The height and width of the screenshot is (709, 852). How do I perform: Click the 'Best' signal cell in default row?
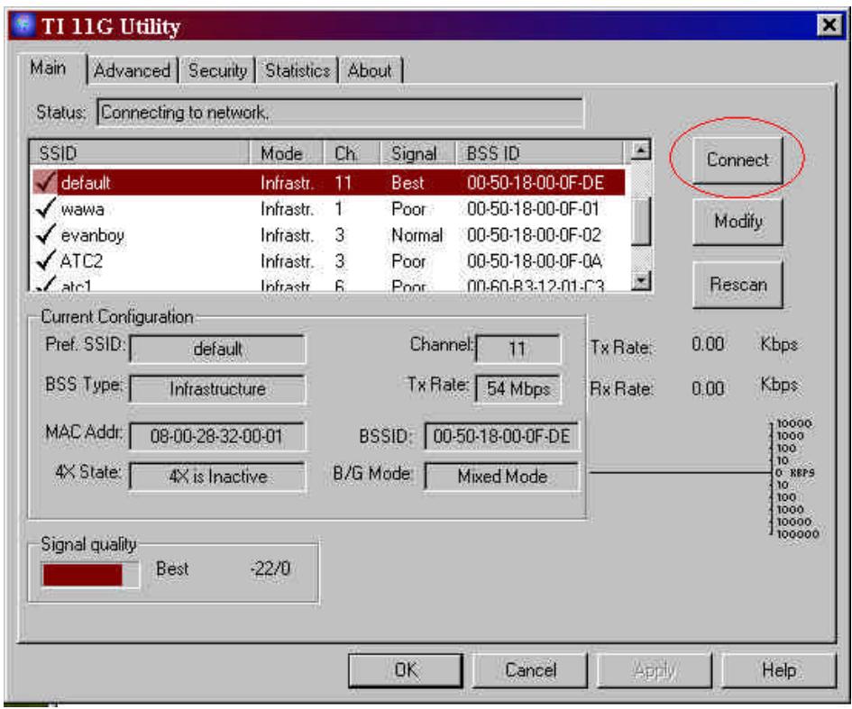point(408,182)
